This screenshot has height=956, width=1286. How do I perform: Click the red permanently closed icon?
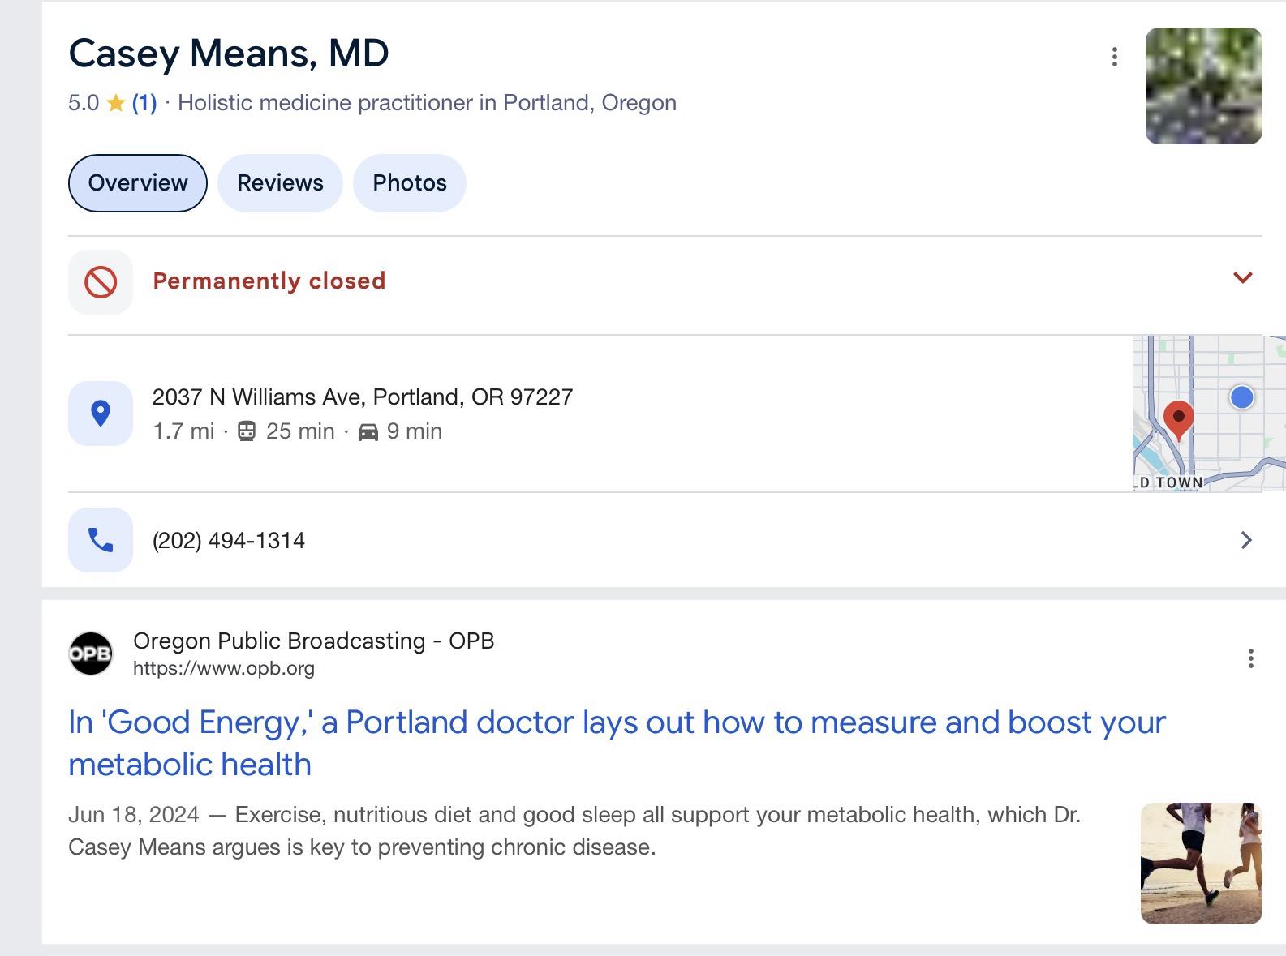point(101,282)
